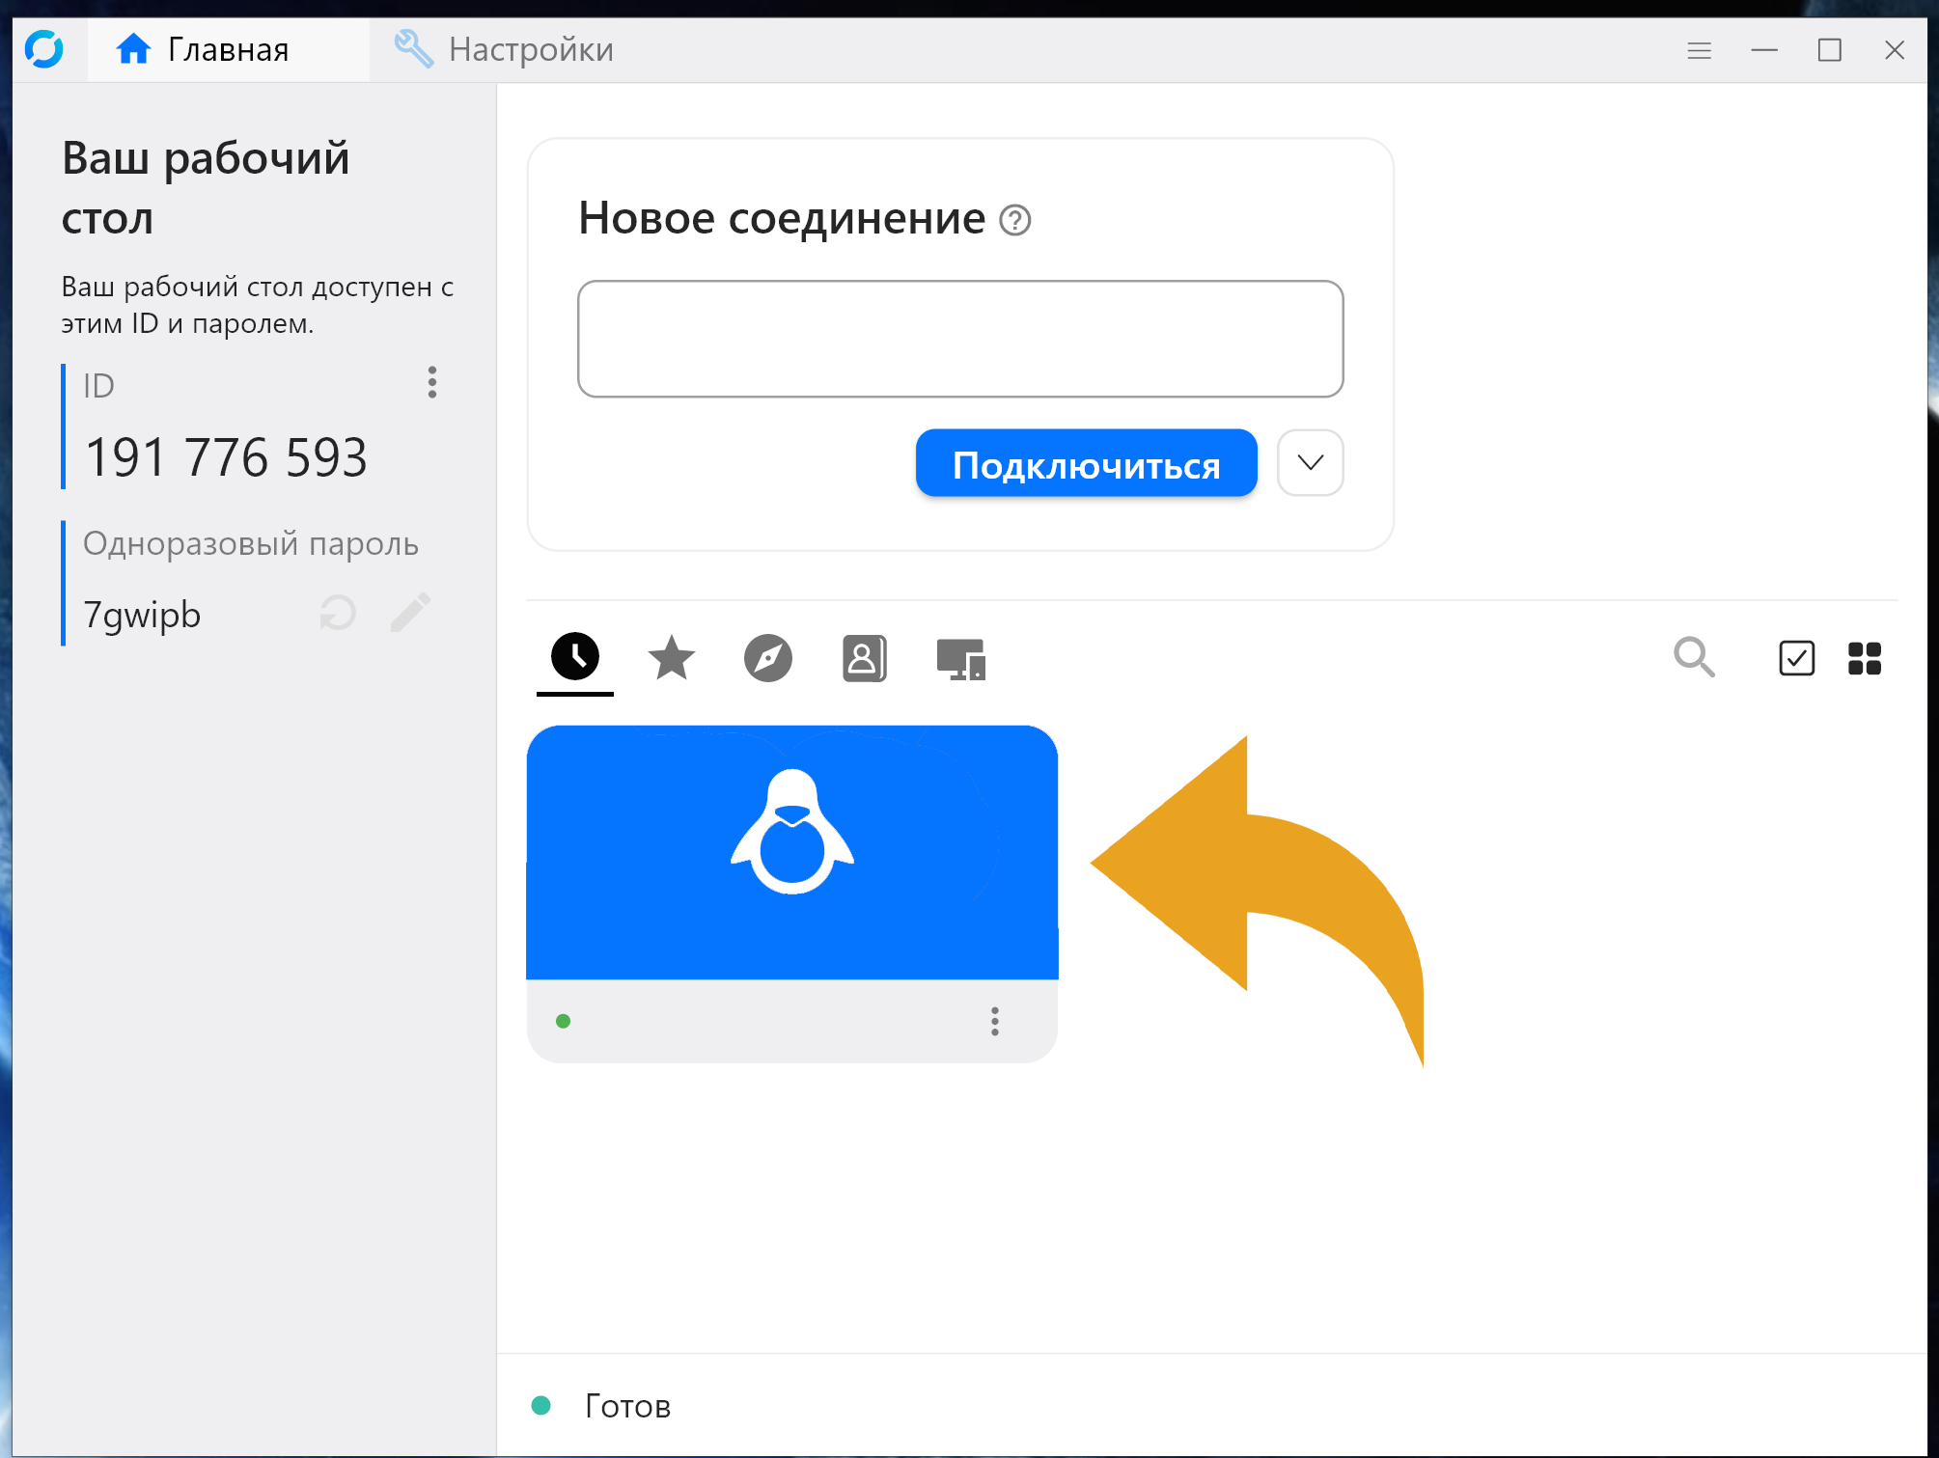Image resolution: width=1939 pixels, height=1458 pixels.
Task: Click the RustDesk logo icon
Action: (44, 49)
